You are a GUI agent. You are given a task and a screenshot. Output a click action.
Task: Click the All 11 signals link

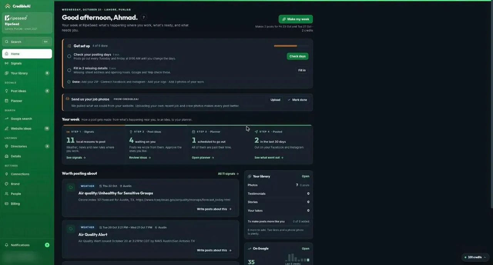coord(228,174)
